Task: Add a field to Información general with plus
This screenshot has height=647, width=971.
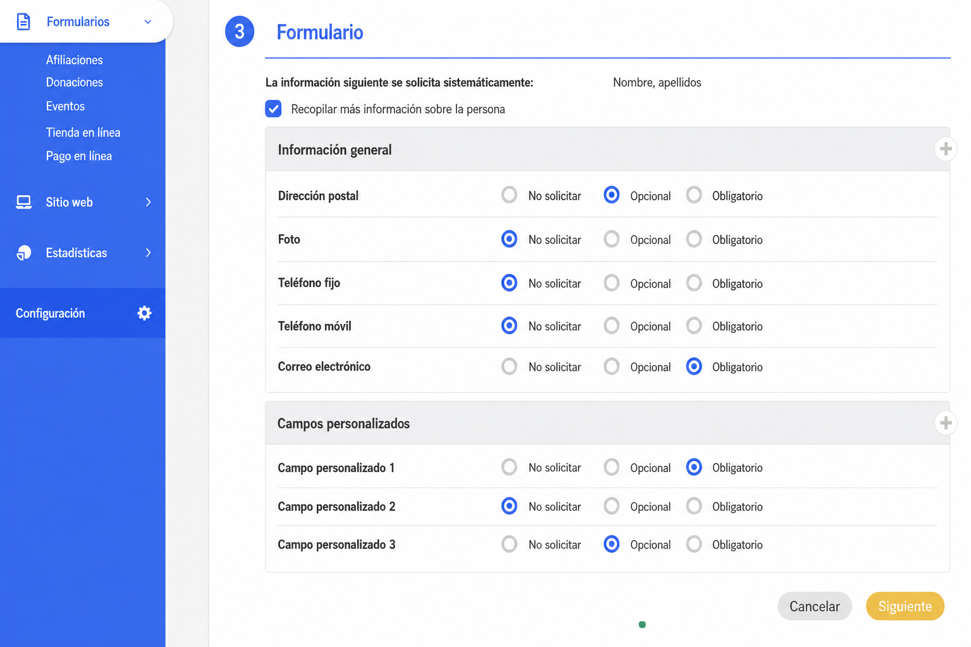Action: 946,149
